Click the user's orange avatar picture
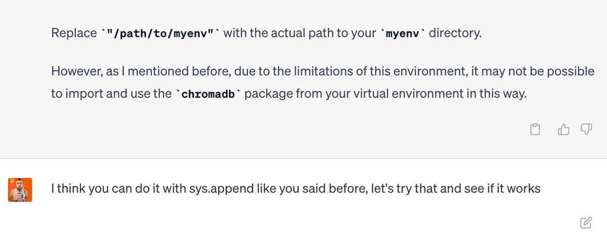The width and height of the screenshot is (607, 241). pyautogui.click(x=20, y=189)
